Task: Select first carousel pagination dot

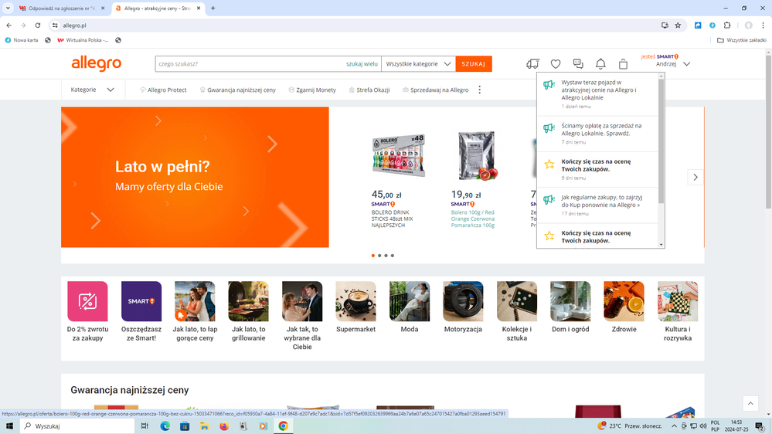Action: 373,256
